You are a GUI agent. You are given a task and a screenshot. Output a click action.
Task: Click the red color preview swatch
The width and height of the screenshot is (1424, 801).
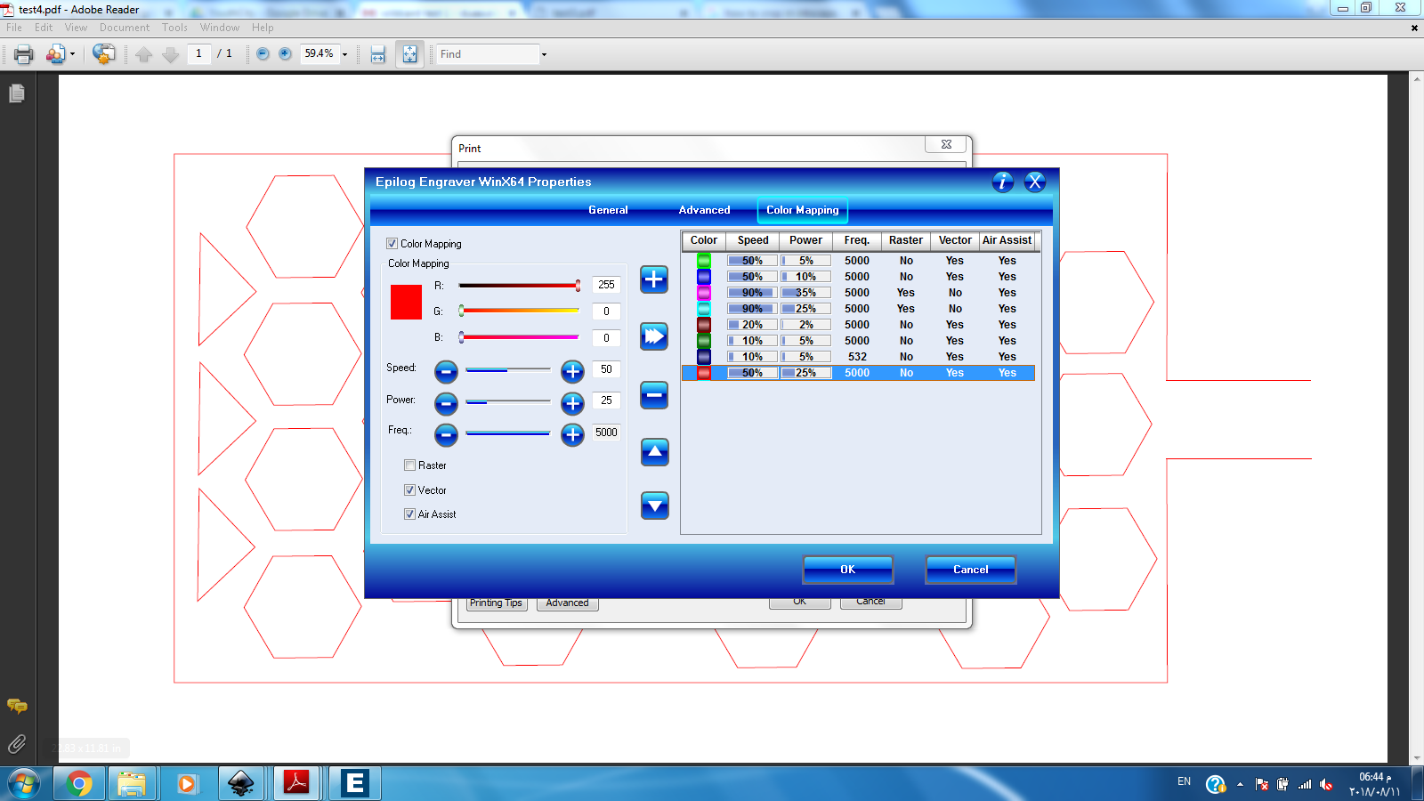click(406, 302)
